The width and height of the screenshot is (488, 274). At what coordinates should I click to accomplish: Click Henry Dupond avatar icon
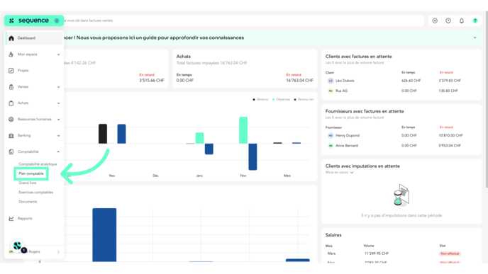pyautogui.click(x=331, y=135)
